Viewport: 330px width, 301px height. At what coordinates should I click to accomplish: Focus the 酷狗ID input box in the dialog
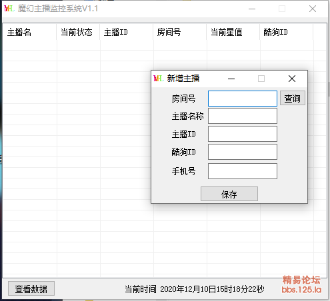243,152
